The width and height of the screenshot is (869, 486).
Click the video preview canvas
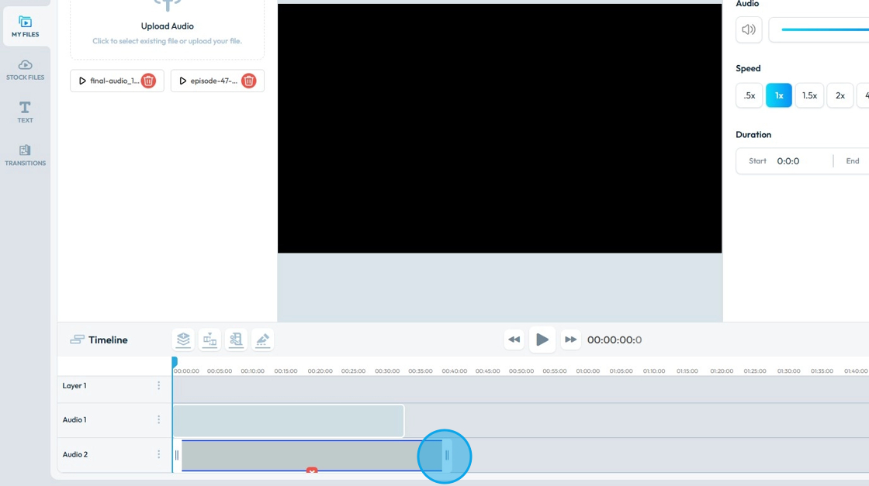[500, 129]
